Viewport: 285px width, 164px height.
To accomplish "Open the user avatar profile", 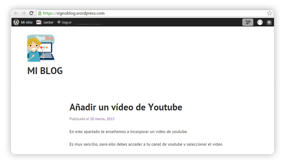I will pos(260,22).
